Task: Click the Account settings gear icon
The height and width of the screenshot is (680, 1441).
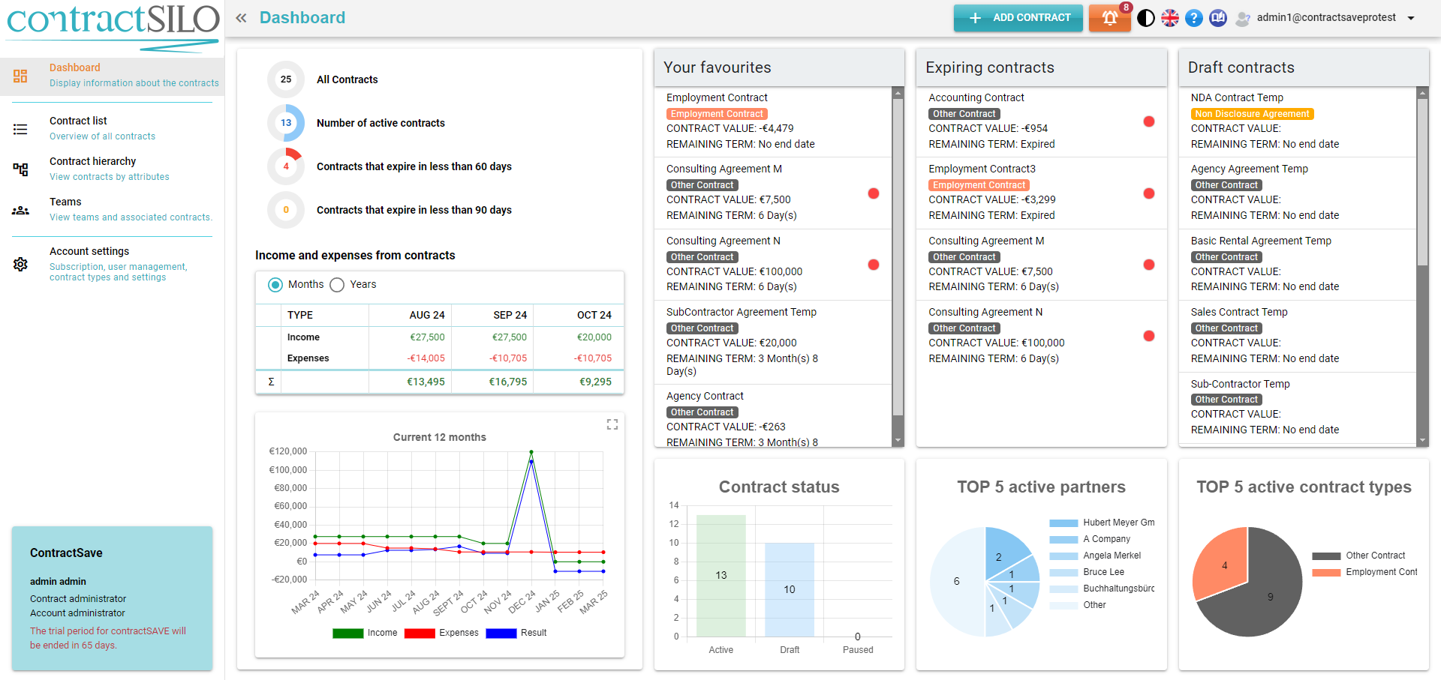Action: pos(20,264)
